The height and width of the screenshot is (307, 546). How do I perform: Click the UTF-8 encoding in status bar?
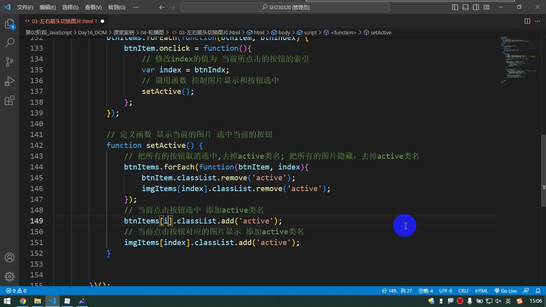click(446, 291)
